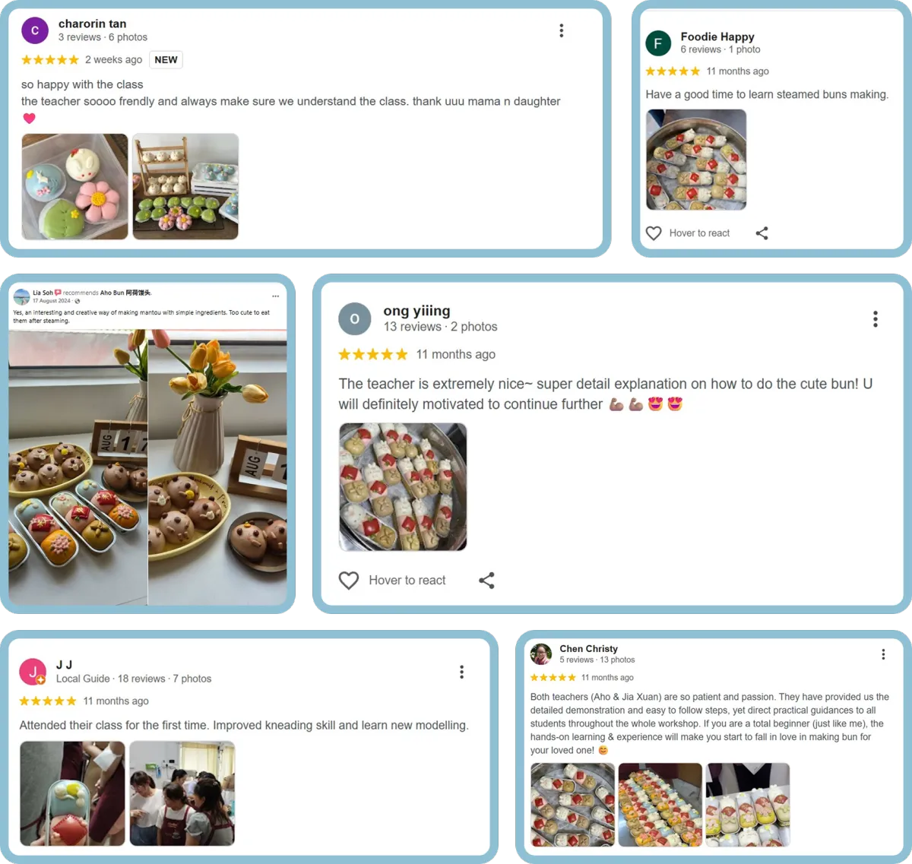
Task: Open J J's photo of class participants
Action: coord(182,793)
